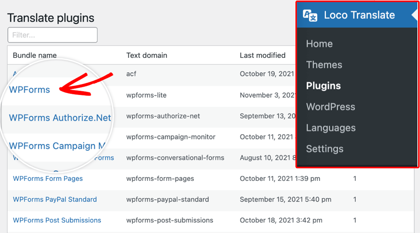Focus the Filter text field
This screenshot has width=420, height=233.
tap(52, 35)
